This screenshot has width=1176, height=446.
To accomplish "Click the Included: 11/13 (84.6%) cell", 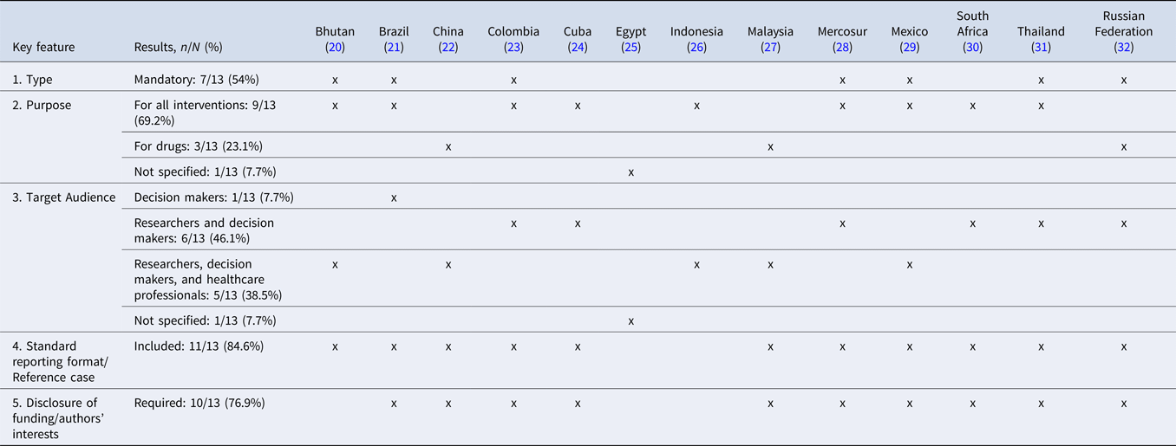I will point(199,346).
